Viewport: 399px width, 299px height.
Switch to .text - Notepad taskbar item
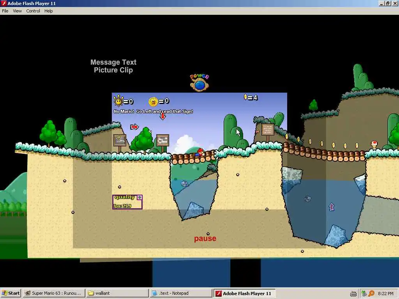pos(181,293)
